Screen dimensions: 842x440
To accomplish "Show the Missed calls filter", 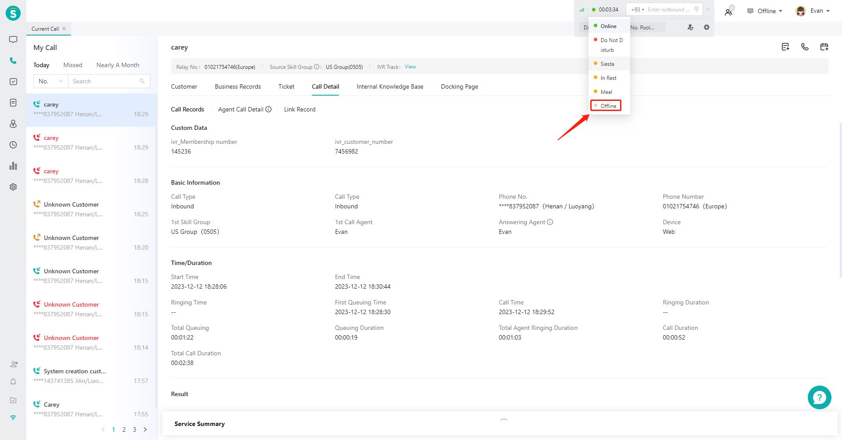I will click(x=73, y=65).
